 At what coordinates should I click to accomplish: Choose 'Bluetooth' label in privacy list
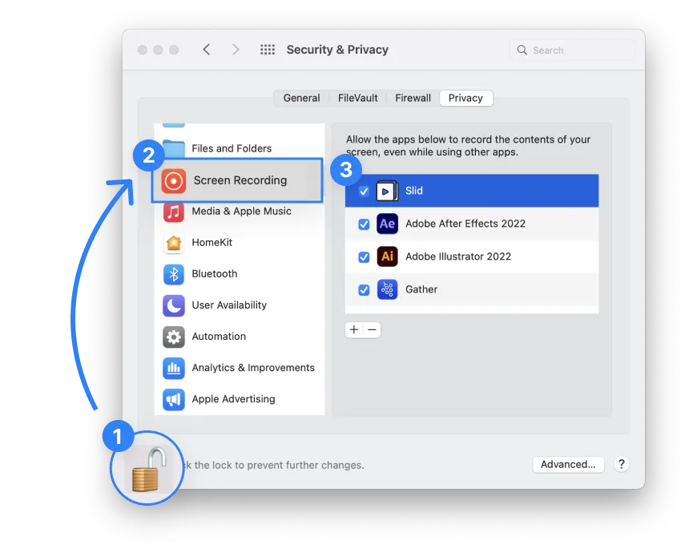pyautogui.click(x=215, y=273)
